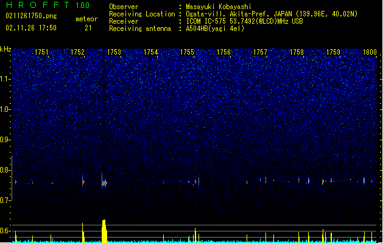Viewport: 383px width, 243px height.
Task: Click the filename 0211261750.png
Action: pyautogui.click(x=31, y=16)
